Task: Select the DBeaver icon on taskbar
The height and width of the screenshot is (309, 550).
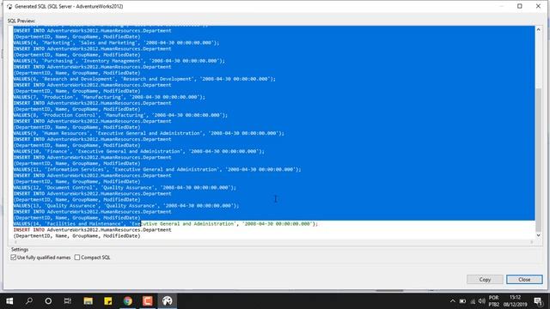Action: coord(168,301)
